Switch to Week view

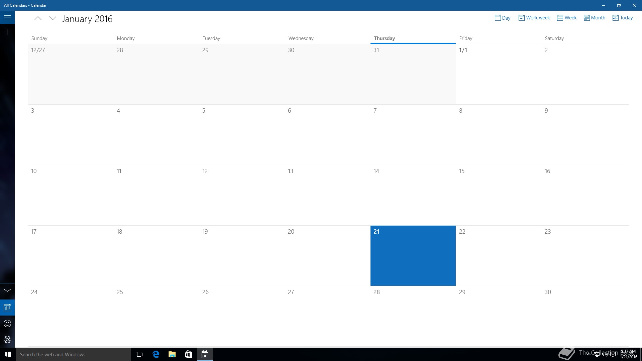click(567, 18)
